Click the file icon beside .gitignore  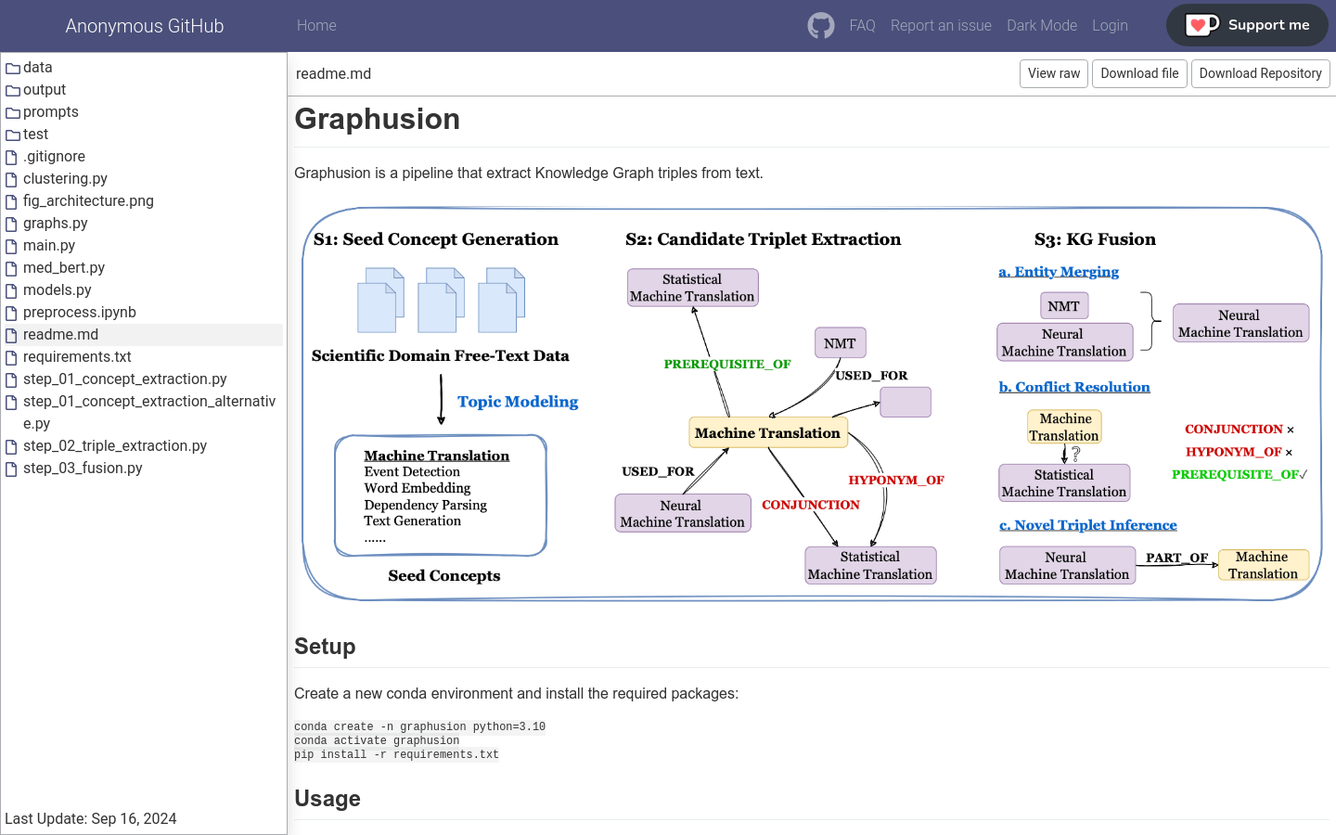[12, 157]
